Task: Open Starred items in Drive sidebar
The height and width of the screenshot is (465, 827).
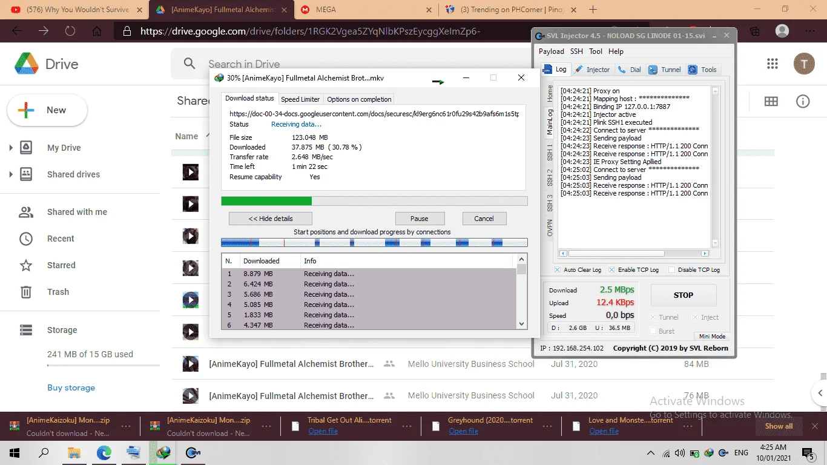Action: click(61, 265)
